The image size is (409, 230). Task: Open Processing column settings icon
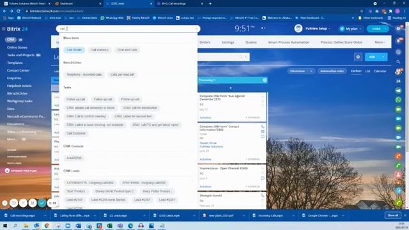coord(265,80)
